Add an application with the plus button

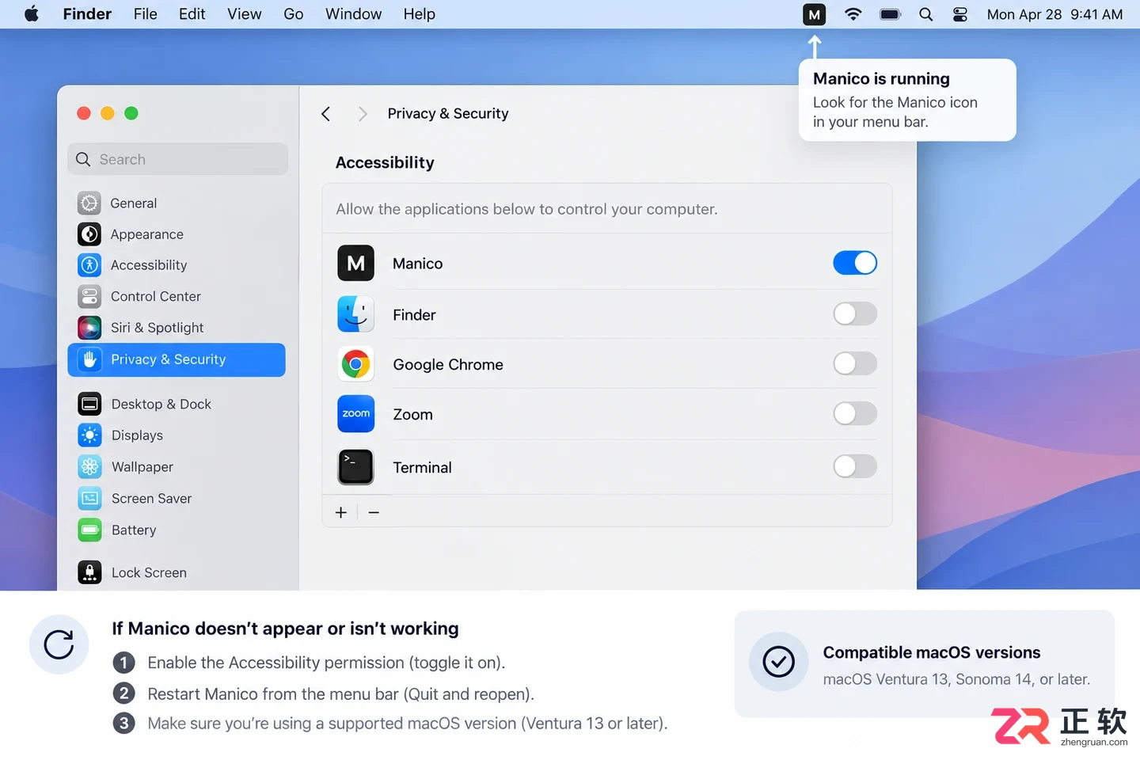click(x=341, y=512)
